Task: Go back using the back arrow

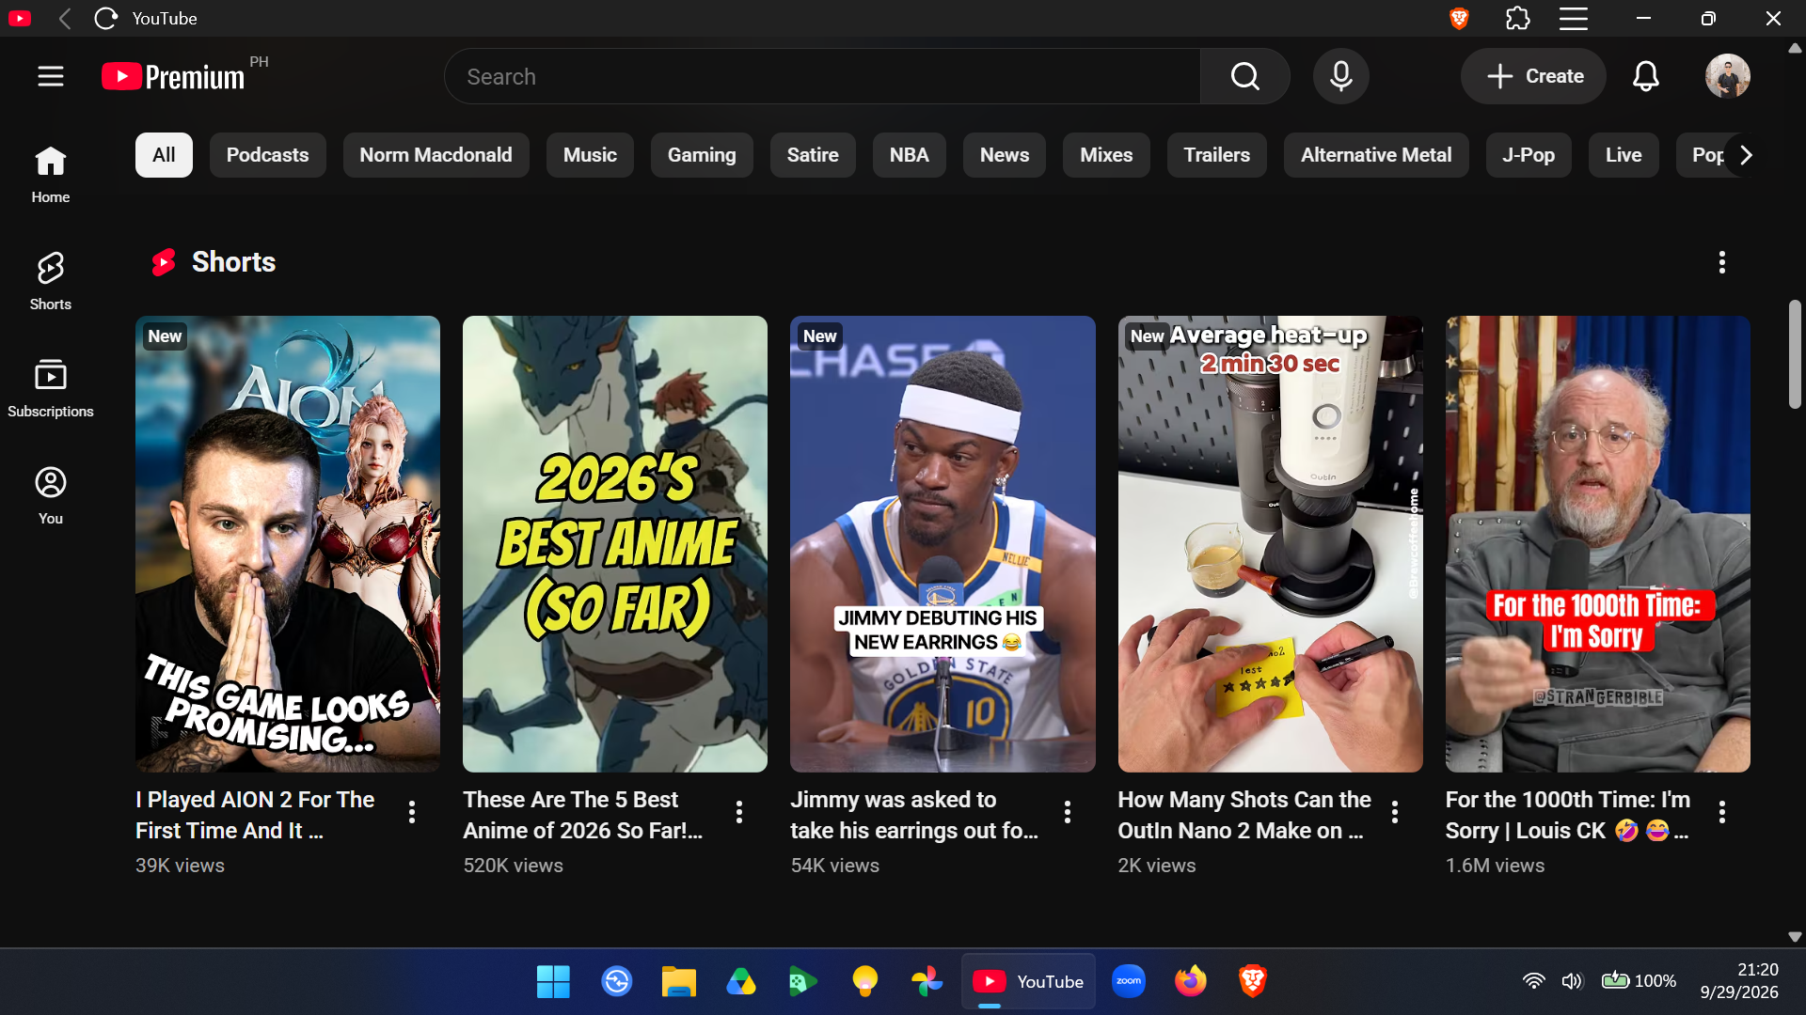Action: click(65, 18)
